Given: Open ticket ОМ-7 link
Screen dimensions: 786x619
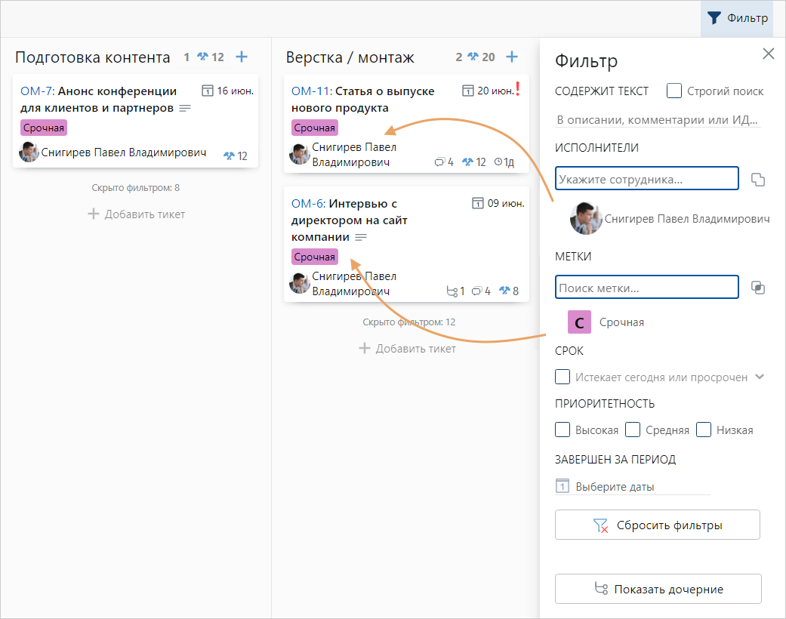Looking at the screenshot, I should point(36,91).
